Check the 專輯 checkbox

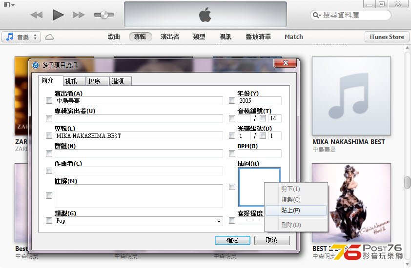tap(49, 136)
